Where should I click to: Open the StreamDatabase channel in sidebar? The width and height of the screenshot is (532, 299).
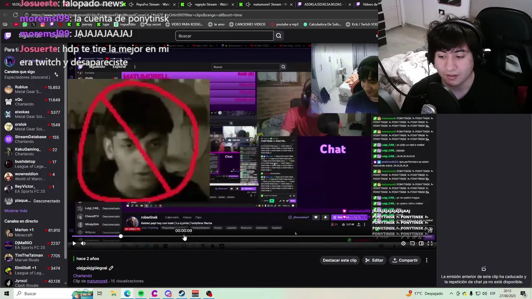click(x=32, y=139)
